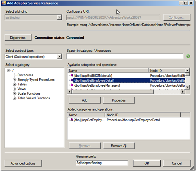Click the Node ID column header in available list
Viewport: 196px width, 171px height.
click(x=167, y=70)
